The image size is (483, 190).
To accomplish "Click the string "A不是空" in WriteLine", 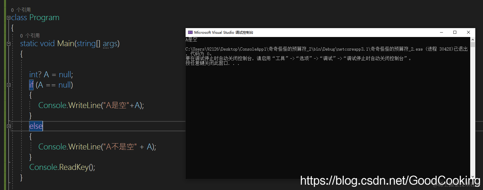I will (x=120, y=146).
